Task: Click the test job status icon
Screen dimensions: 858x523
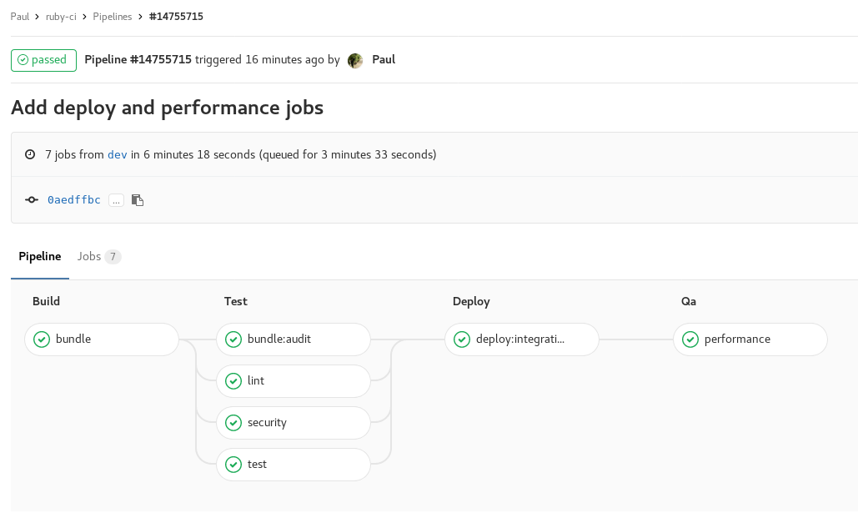Action: click(x=233, y=465)
